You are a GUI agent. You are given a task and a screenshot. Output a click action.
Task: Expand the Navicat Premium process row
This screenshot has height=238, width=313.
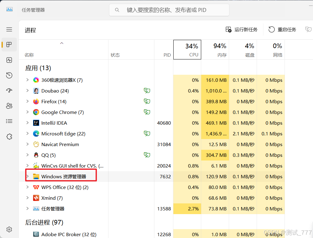[x=28, y=144]
